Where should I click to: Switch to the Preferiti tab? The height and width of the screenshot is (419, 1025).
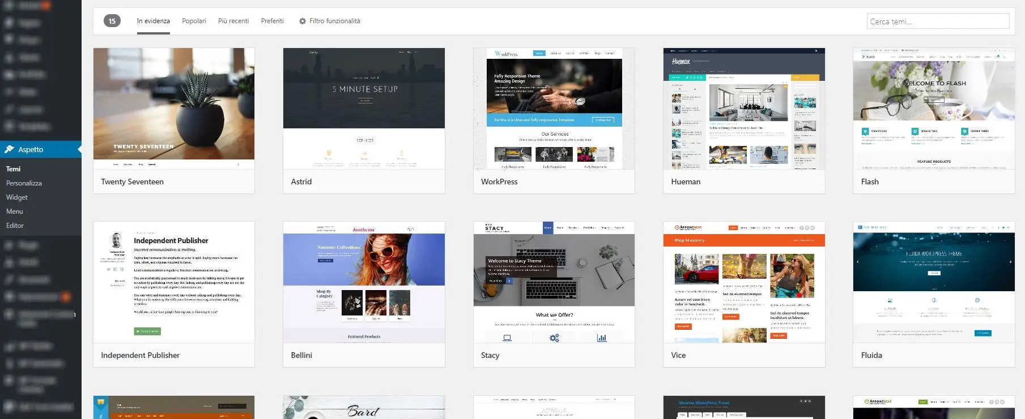click(x=273, y=21)
